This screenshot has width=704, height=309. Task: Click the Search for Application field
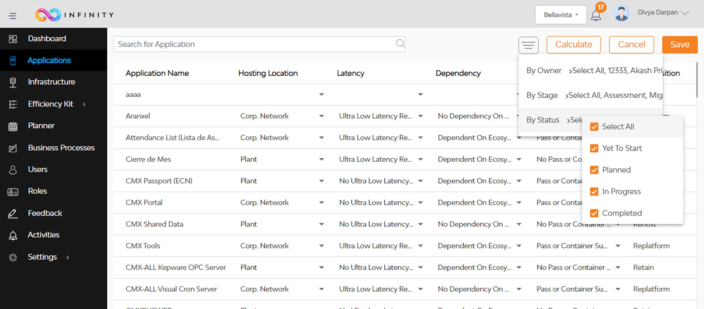pos(254,44)
